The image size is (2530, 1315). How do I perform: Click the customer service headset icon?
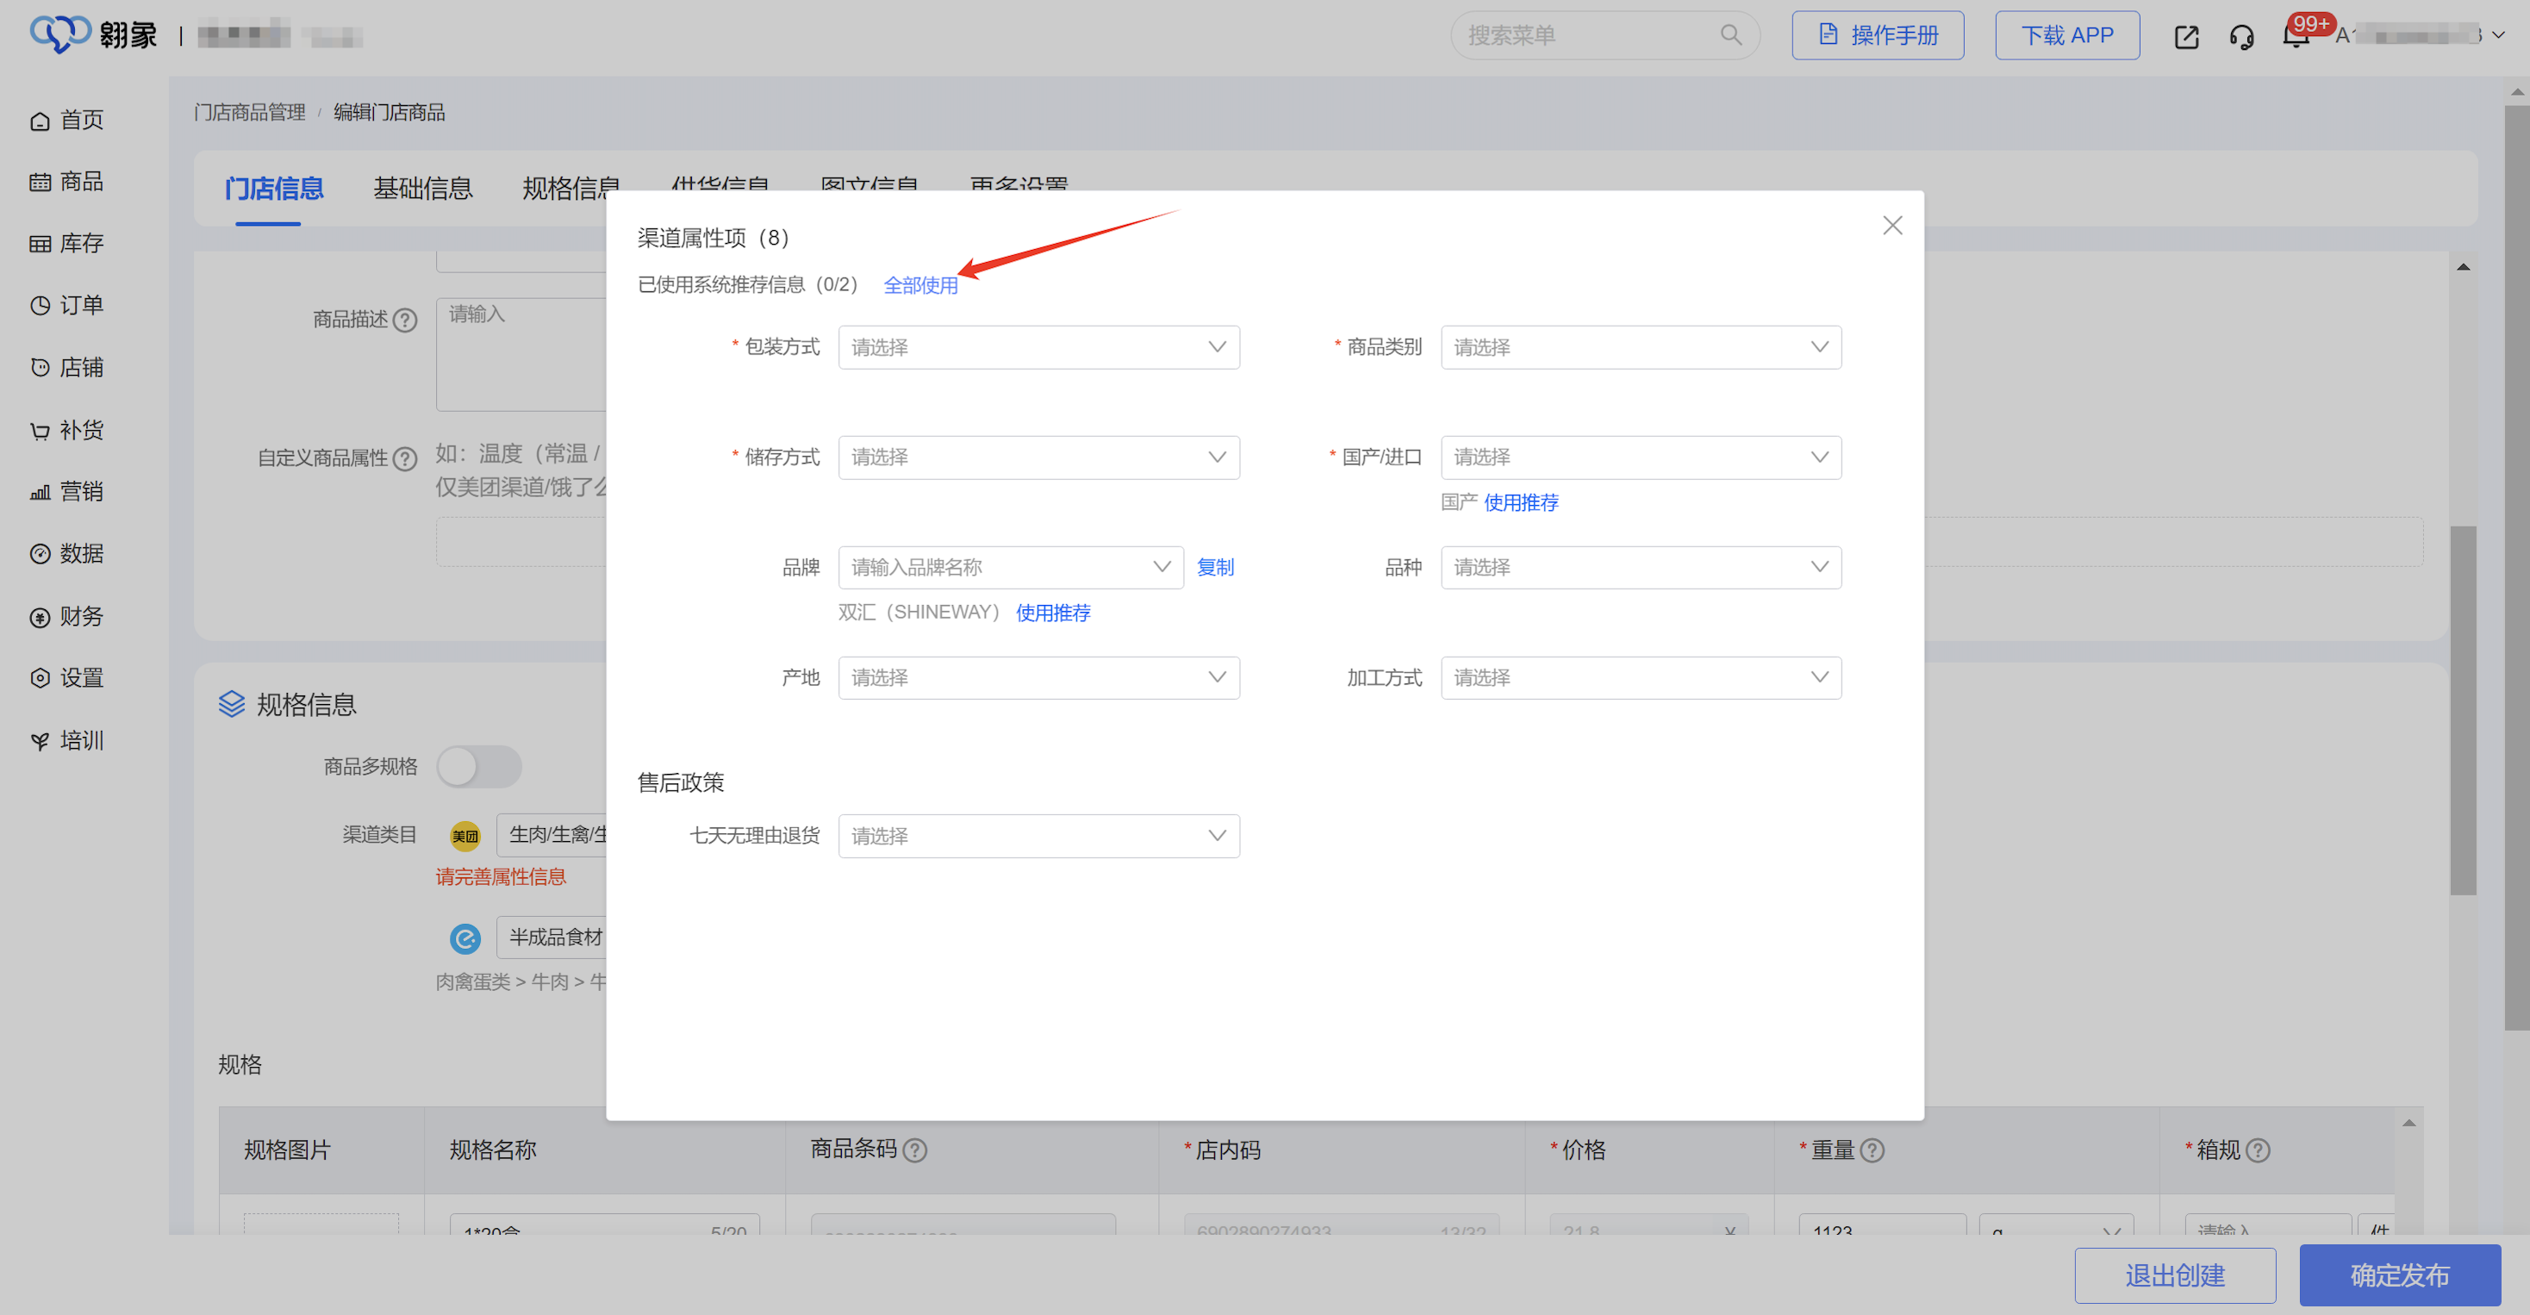click(x=2241, y=37)
